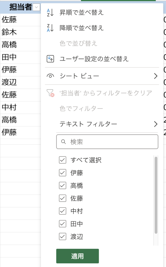Click the filter list vertical scrollbar
Image resolution: width=166 pixels, height=267 pixels.
(x=156, y=195)
